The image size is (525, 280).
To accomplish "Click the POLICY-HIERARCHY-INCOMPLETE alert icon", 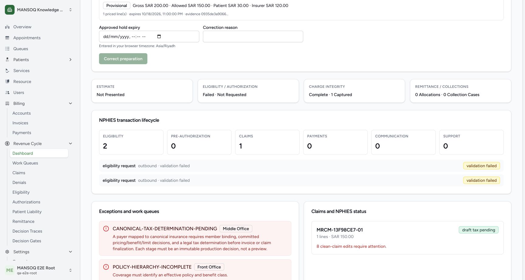I will tap(106, 267).
